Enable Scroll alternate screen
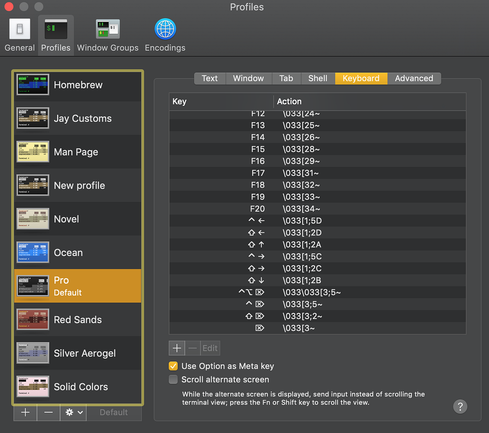Viewport: 489px width, 433px height. (173, 379)
